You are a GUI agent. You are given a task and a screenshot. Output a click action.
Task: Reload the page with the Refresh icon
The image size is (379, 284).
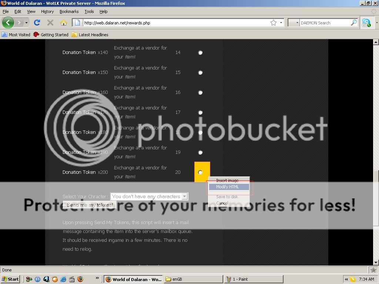tap(37, 23)
